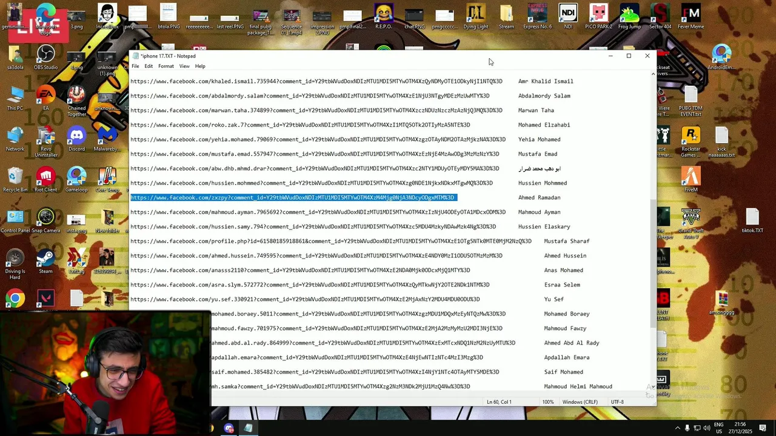
Task: Open the Malwarebytes shortcut
Action: click(x=107, y=139)
